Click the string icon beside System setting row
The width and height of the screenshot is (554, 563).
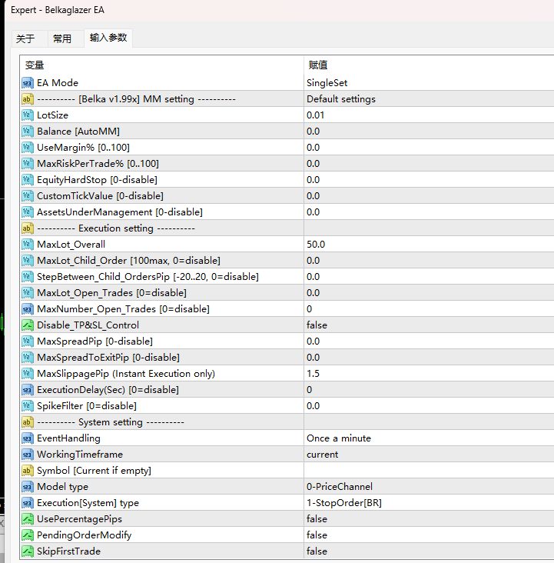coord(27,422)
